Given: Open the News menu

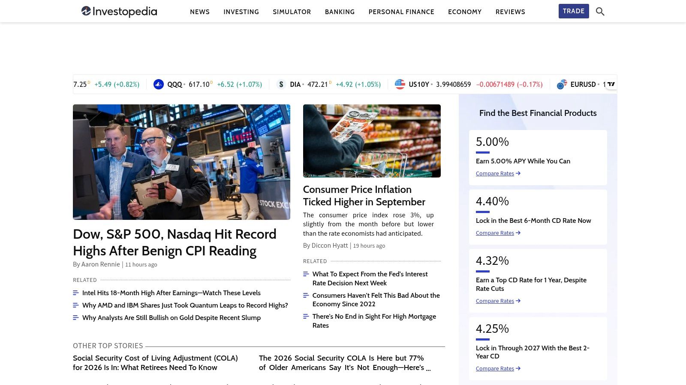Looking at the screenshot, I should [200, 12].
